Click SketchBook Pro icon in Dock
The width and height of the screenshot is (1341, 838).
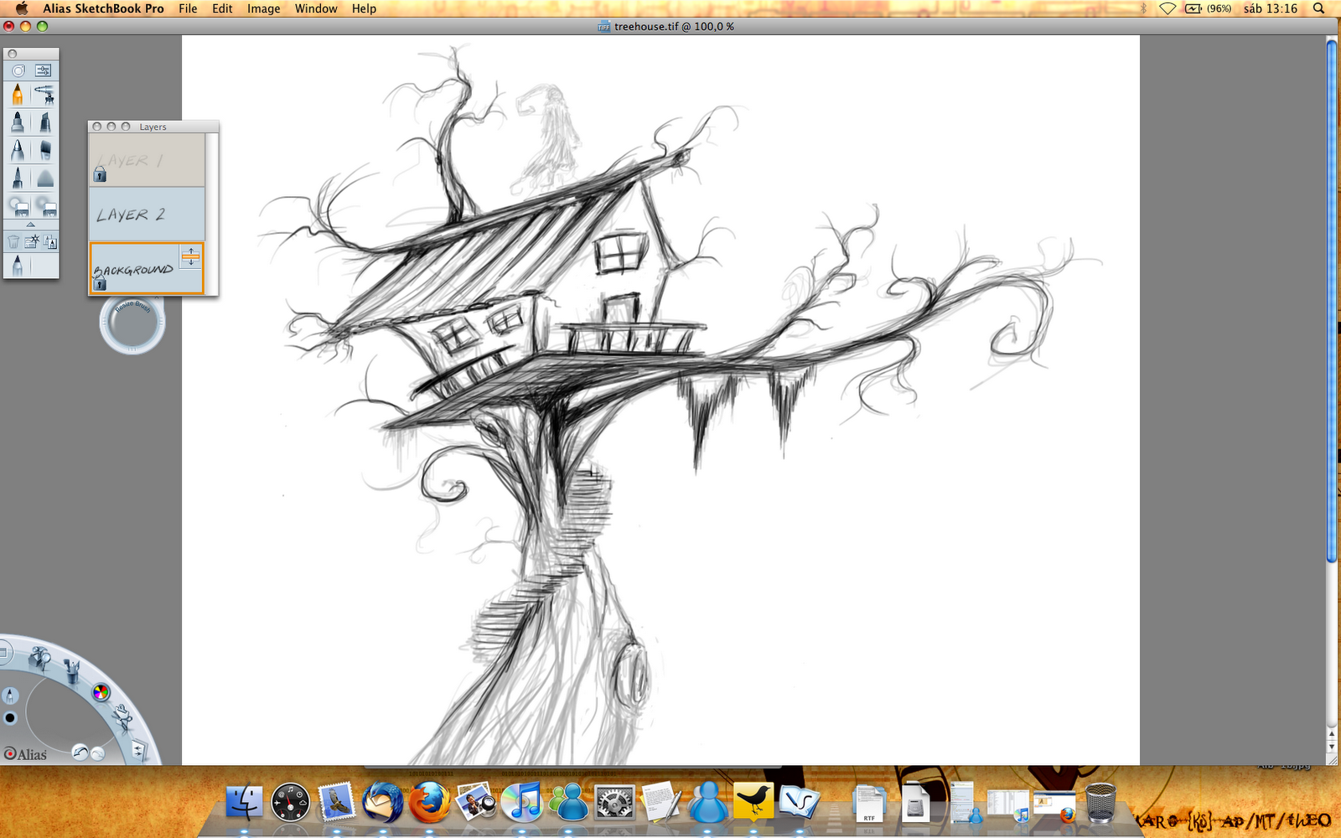point(799,802)
